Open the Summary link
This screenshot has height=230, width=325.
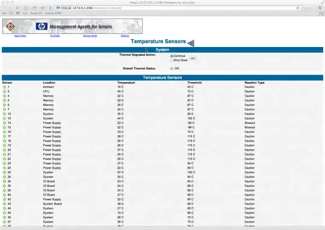pyautogui.click(x=55, y=36)
